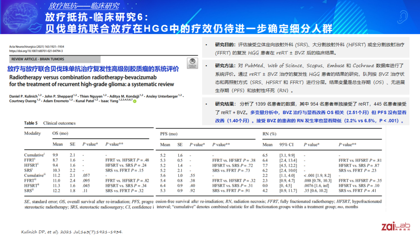
Task: Click the cell 'HFSRT vs. SRS P = .24'
Action: pyautogui.click(x=126, y=165)
